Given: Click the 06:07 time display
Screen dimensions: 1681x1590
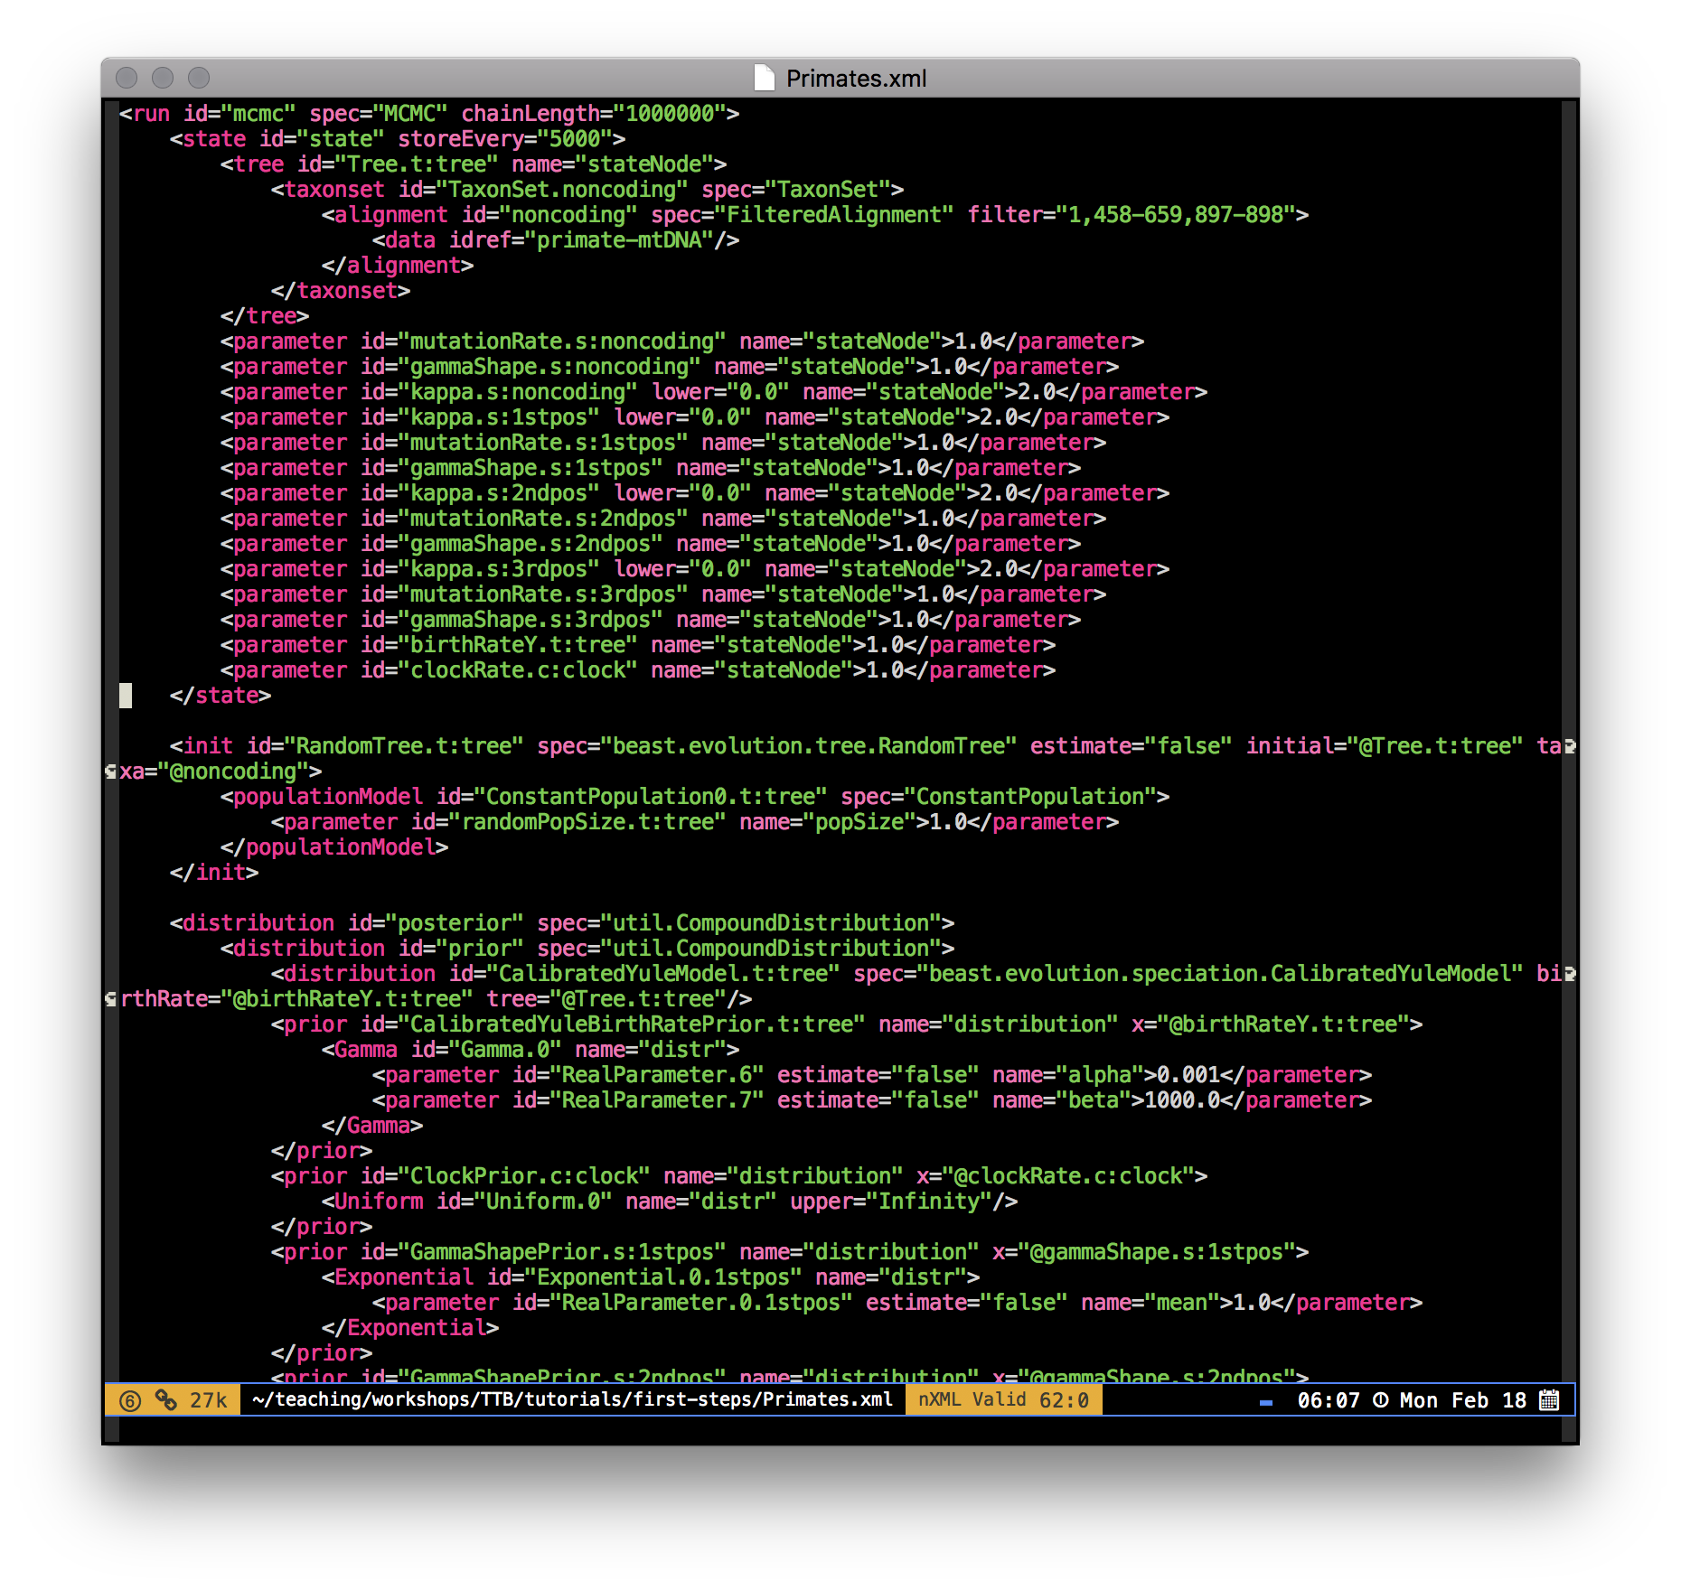Looking at the screenshot, I should pos(1328,1400).
